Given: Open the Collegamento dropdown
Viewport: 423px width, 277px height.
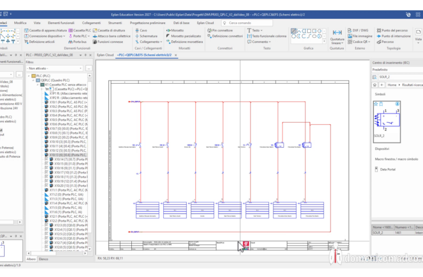Looking at the screenshot, I should [x=161, y=42].
